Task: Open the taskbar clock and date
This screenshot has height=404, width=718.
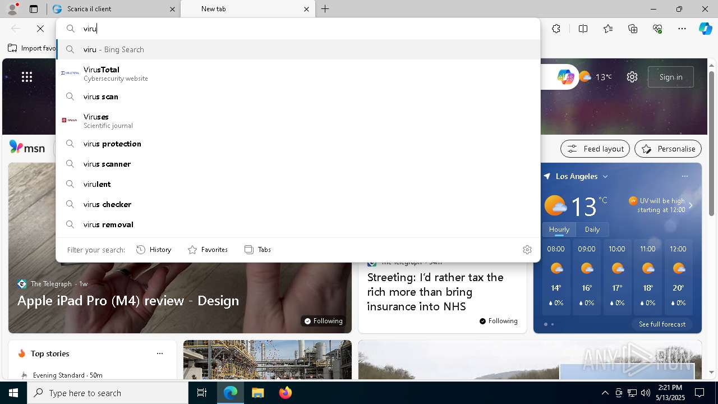Action: [x=670, y=393]
